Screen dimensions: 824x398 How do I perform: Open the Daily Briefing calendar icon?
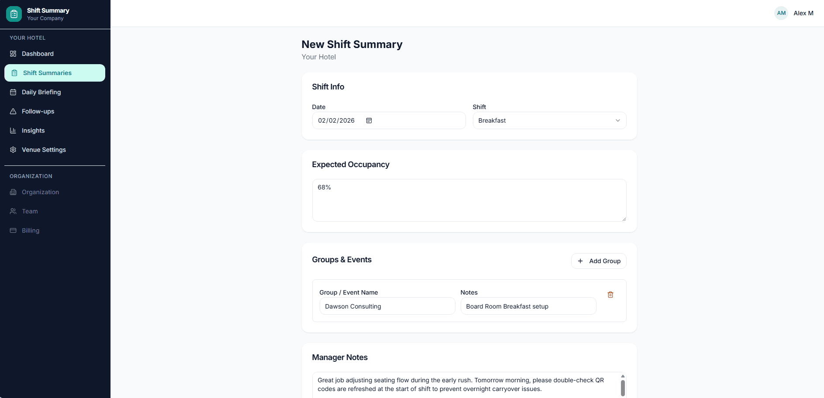click(13, 92)
